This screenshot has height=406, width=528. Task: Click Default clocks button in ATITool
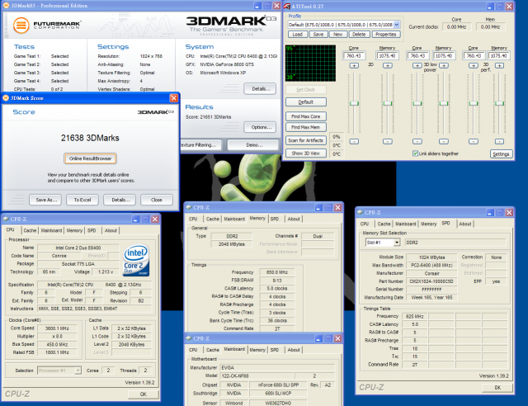pyautogui.click(x=306, y=102)
